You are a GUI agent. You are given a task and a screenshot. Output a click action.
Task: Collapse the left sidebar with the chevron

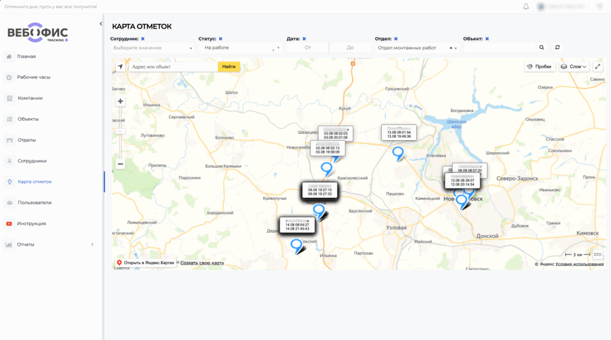100,23
